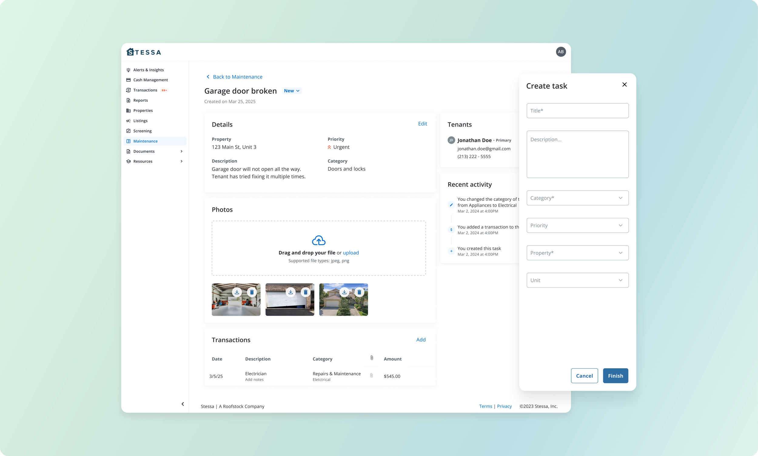The image size is (758, 456).
Task: Go to Properties in the sidebar
Action: click(143, 110)
